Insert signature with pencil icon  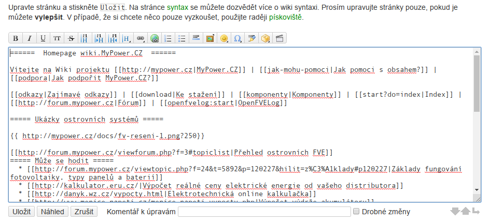coord(252,38)
